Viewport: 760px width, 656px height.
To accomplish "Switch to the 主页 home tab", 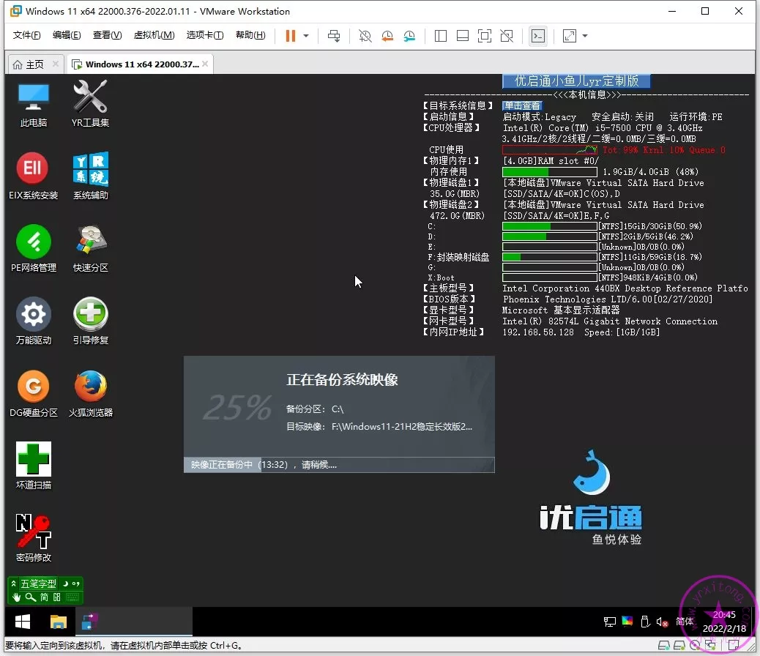I will pyautogui.click(x=28, y=64).
